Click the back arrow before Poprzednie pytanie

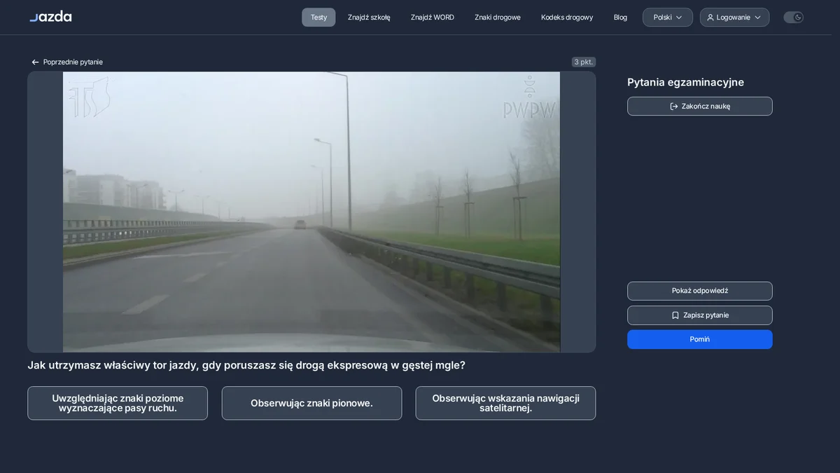[35, 62]
